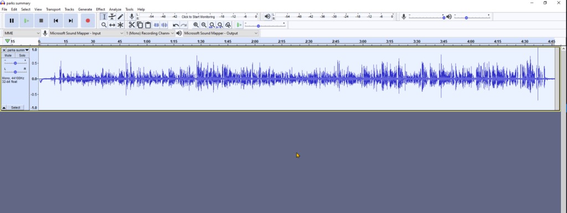This screenshot has height=213, width=567.
Task: Choose the Time Shift tool
Action: 112,25
